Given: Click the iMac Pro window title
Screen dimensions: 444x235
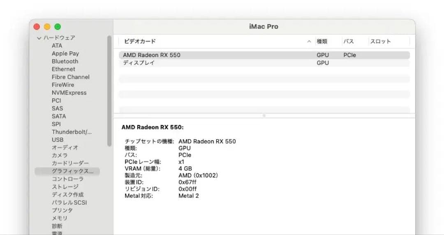Looking at the screenshot, I should click(x=264, y=27).
